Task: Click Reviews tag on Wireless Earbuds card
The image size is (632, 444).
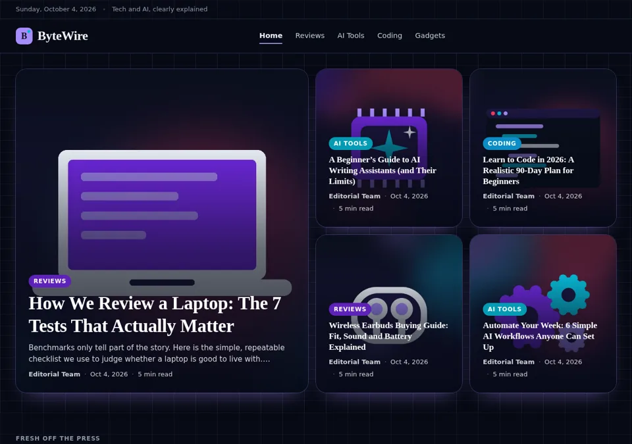Action: pyautogui.click(x=350, y=309)
